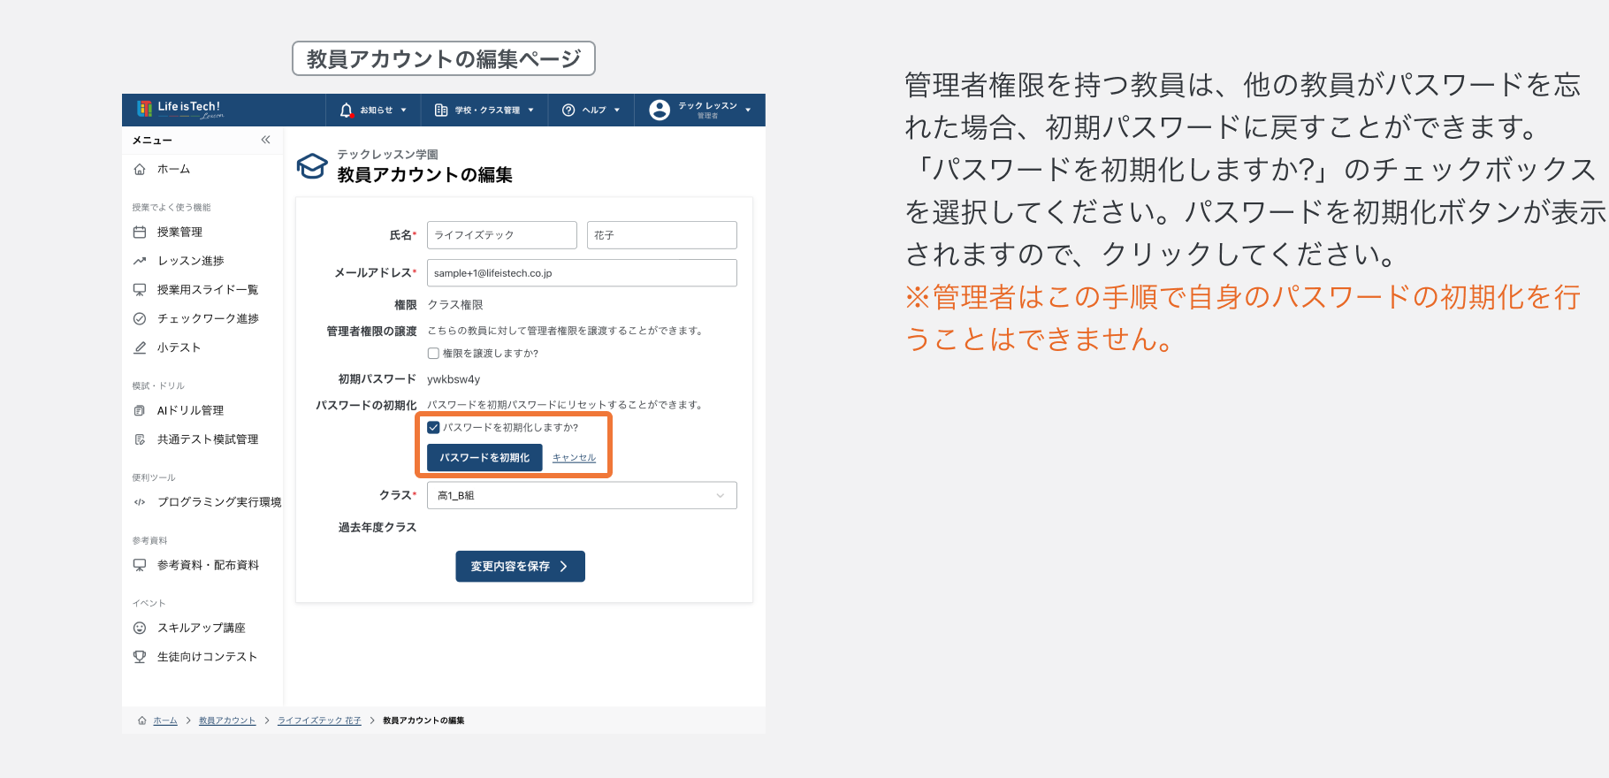1609x778 pixels.
Task: Click the 授業用スライド一覧 monitor icon
Action: click(x=140, y=290)
